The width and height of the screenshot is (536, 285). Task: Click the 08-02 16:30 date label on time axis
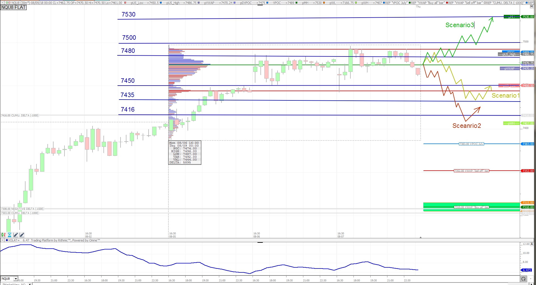(88, 235)
